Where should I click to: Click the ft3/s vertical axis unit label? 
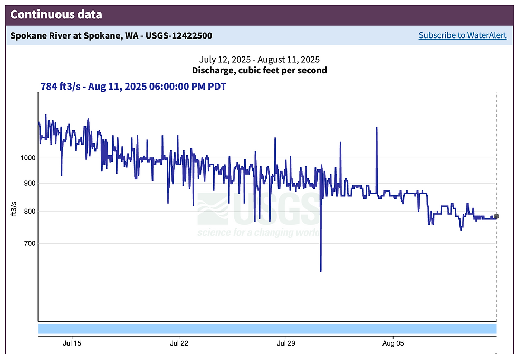[14, 208]
